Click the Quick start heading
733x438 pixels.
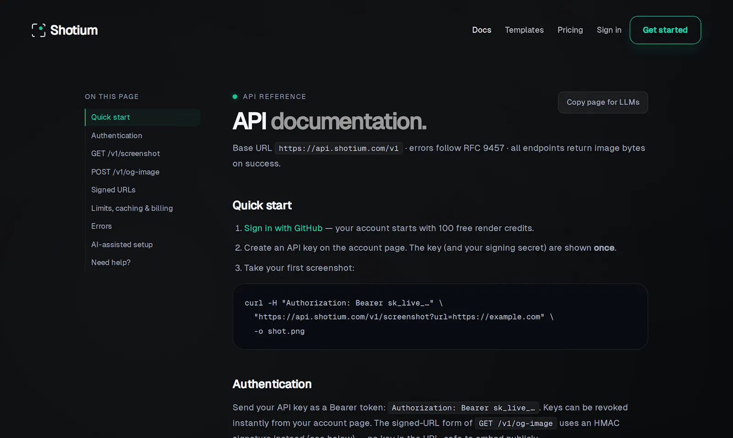[262, 205]
